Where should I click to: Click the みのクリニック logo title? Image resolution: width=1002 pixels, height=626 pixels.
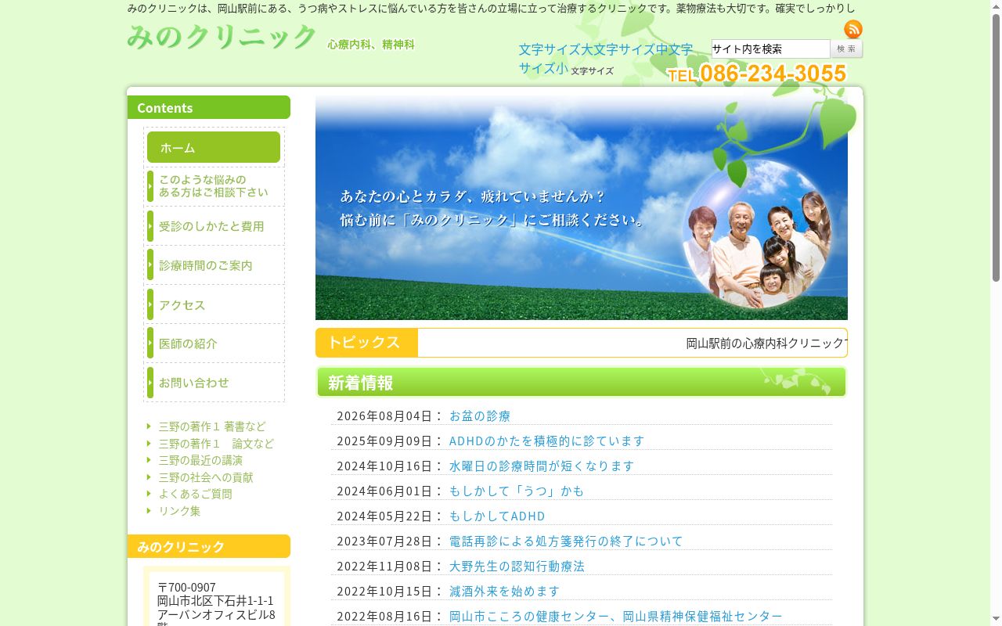coord(222,37)
